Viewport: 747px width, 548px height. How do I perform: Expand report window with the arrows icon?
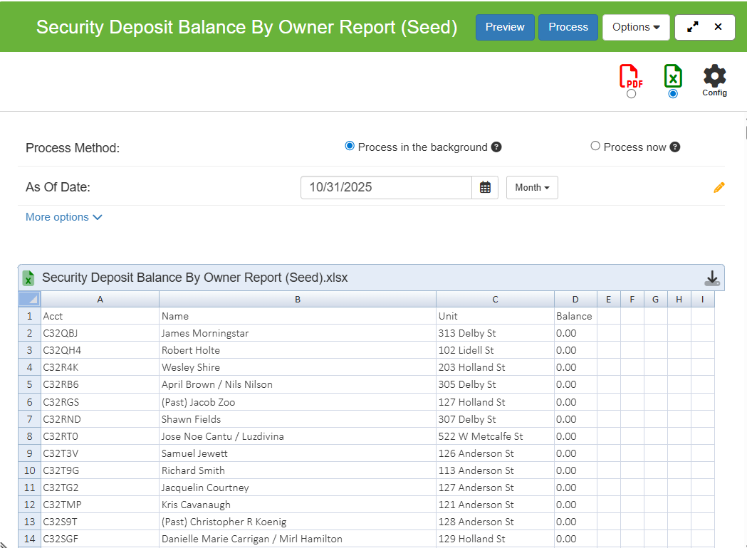(692, 27)
